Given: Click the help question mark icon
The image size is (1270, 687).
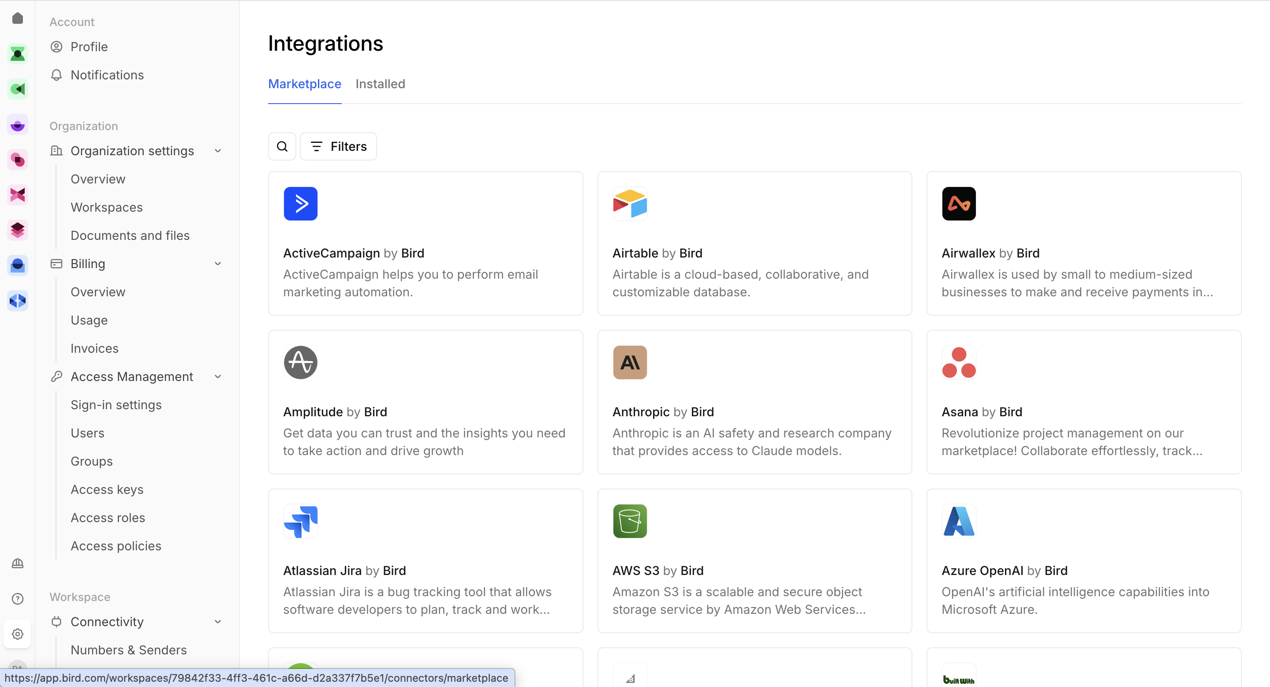Looking at the screenshot, I should click(x=18, y=598).
